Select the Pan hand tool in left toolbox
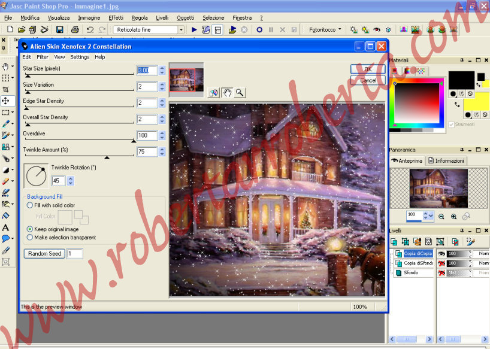The image size is (490, 349). tap(5, 66)
